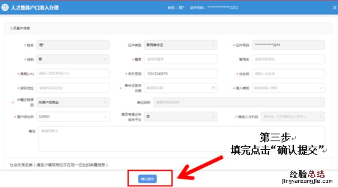Expand the 证件类型 dropdown
Screen dimensions: 338x188
point(213,45)
